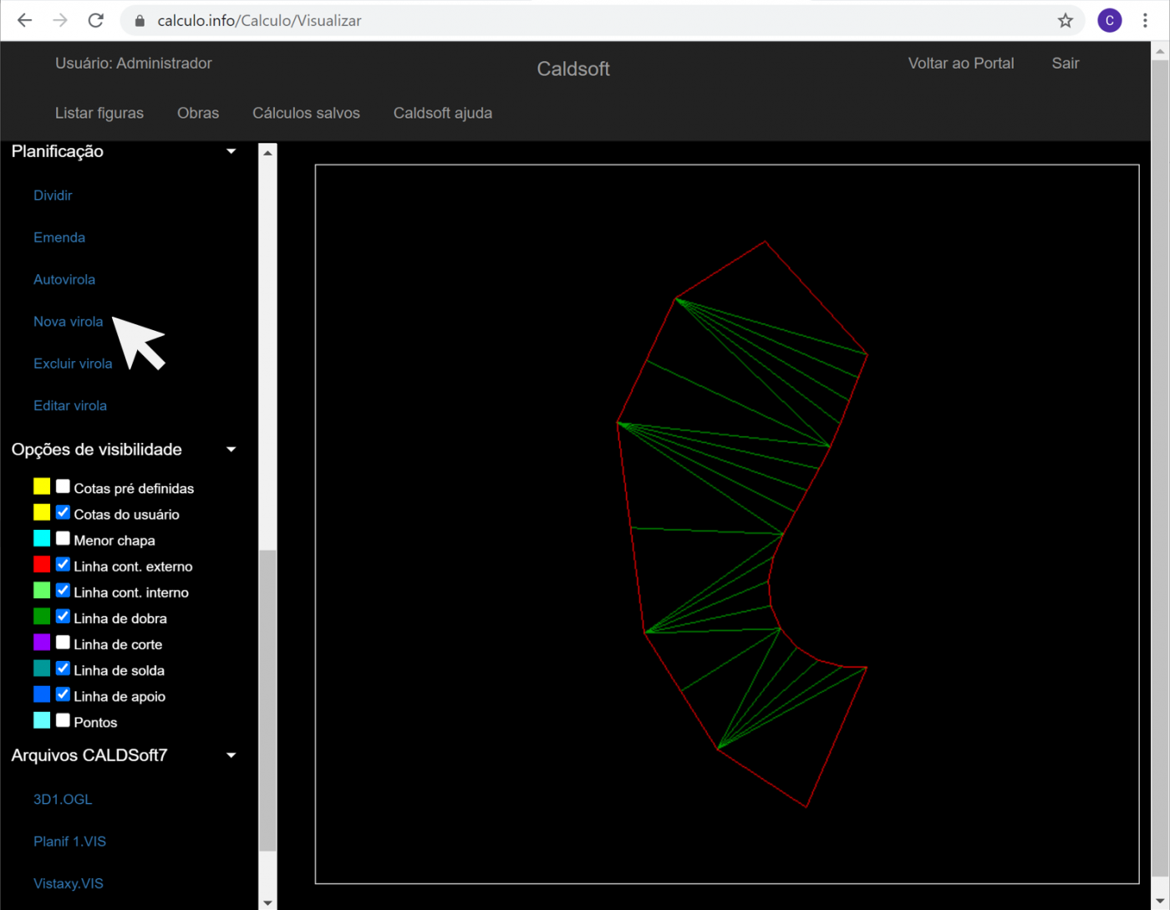Screen dimensions: 1170x910
Task: Open the Chrome three-dot menu
Action: [x=1145, y=21]
